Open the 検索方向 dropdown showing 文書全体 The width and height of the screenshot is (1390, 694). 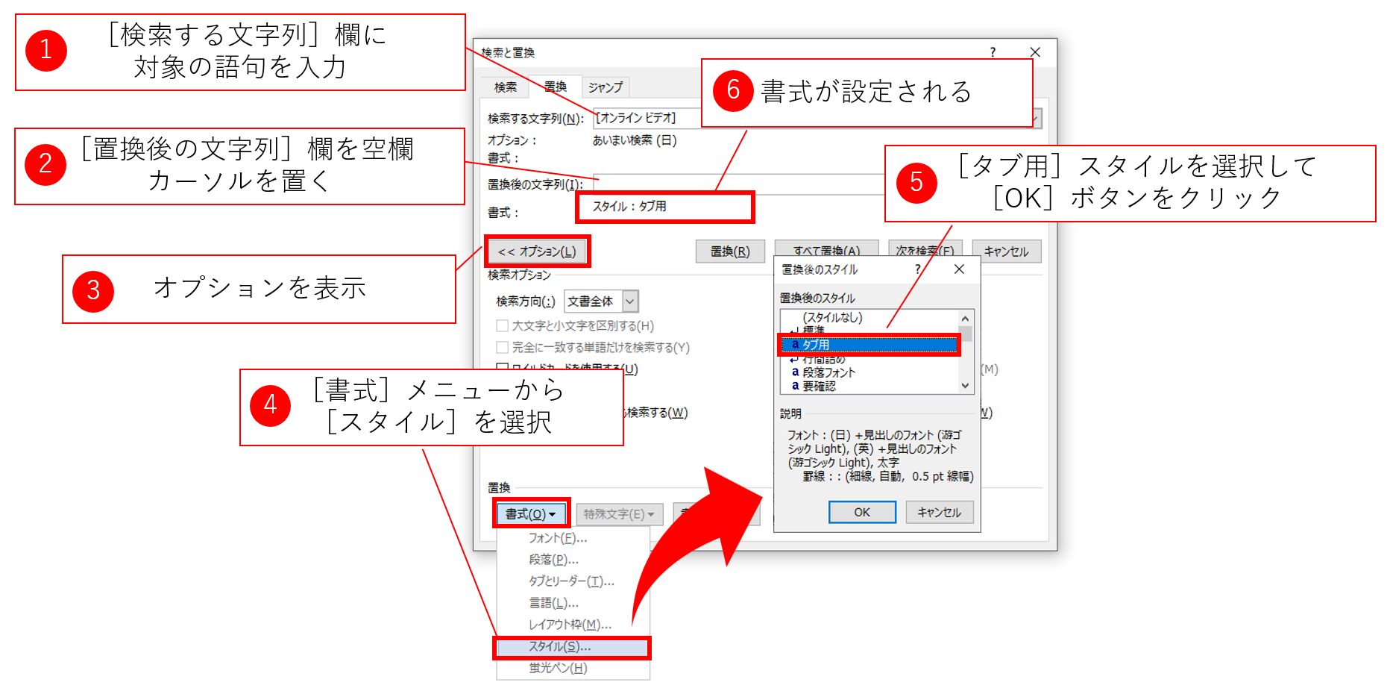[601, 301]
